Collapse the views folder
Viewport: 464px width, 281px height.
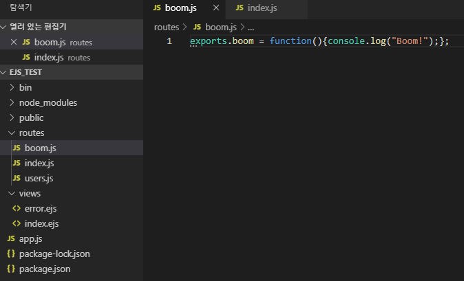point(30,193)
